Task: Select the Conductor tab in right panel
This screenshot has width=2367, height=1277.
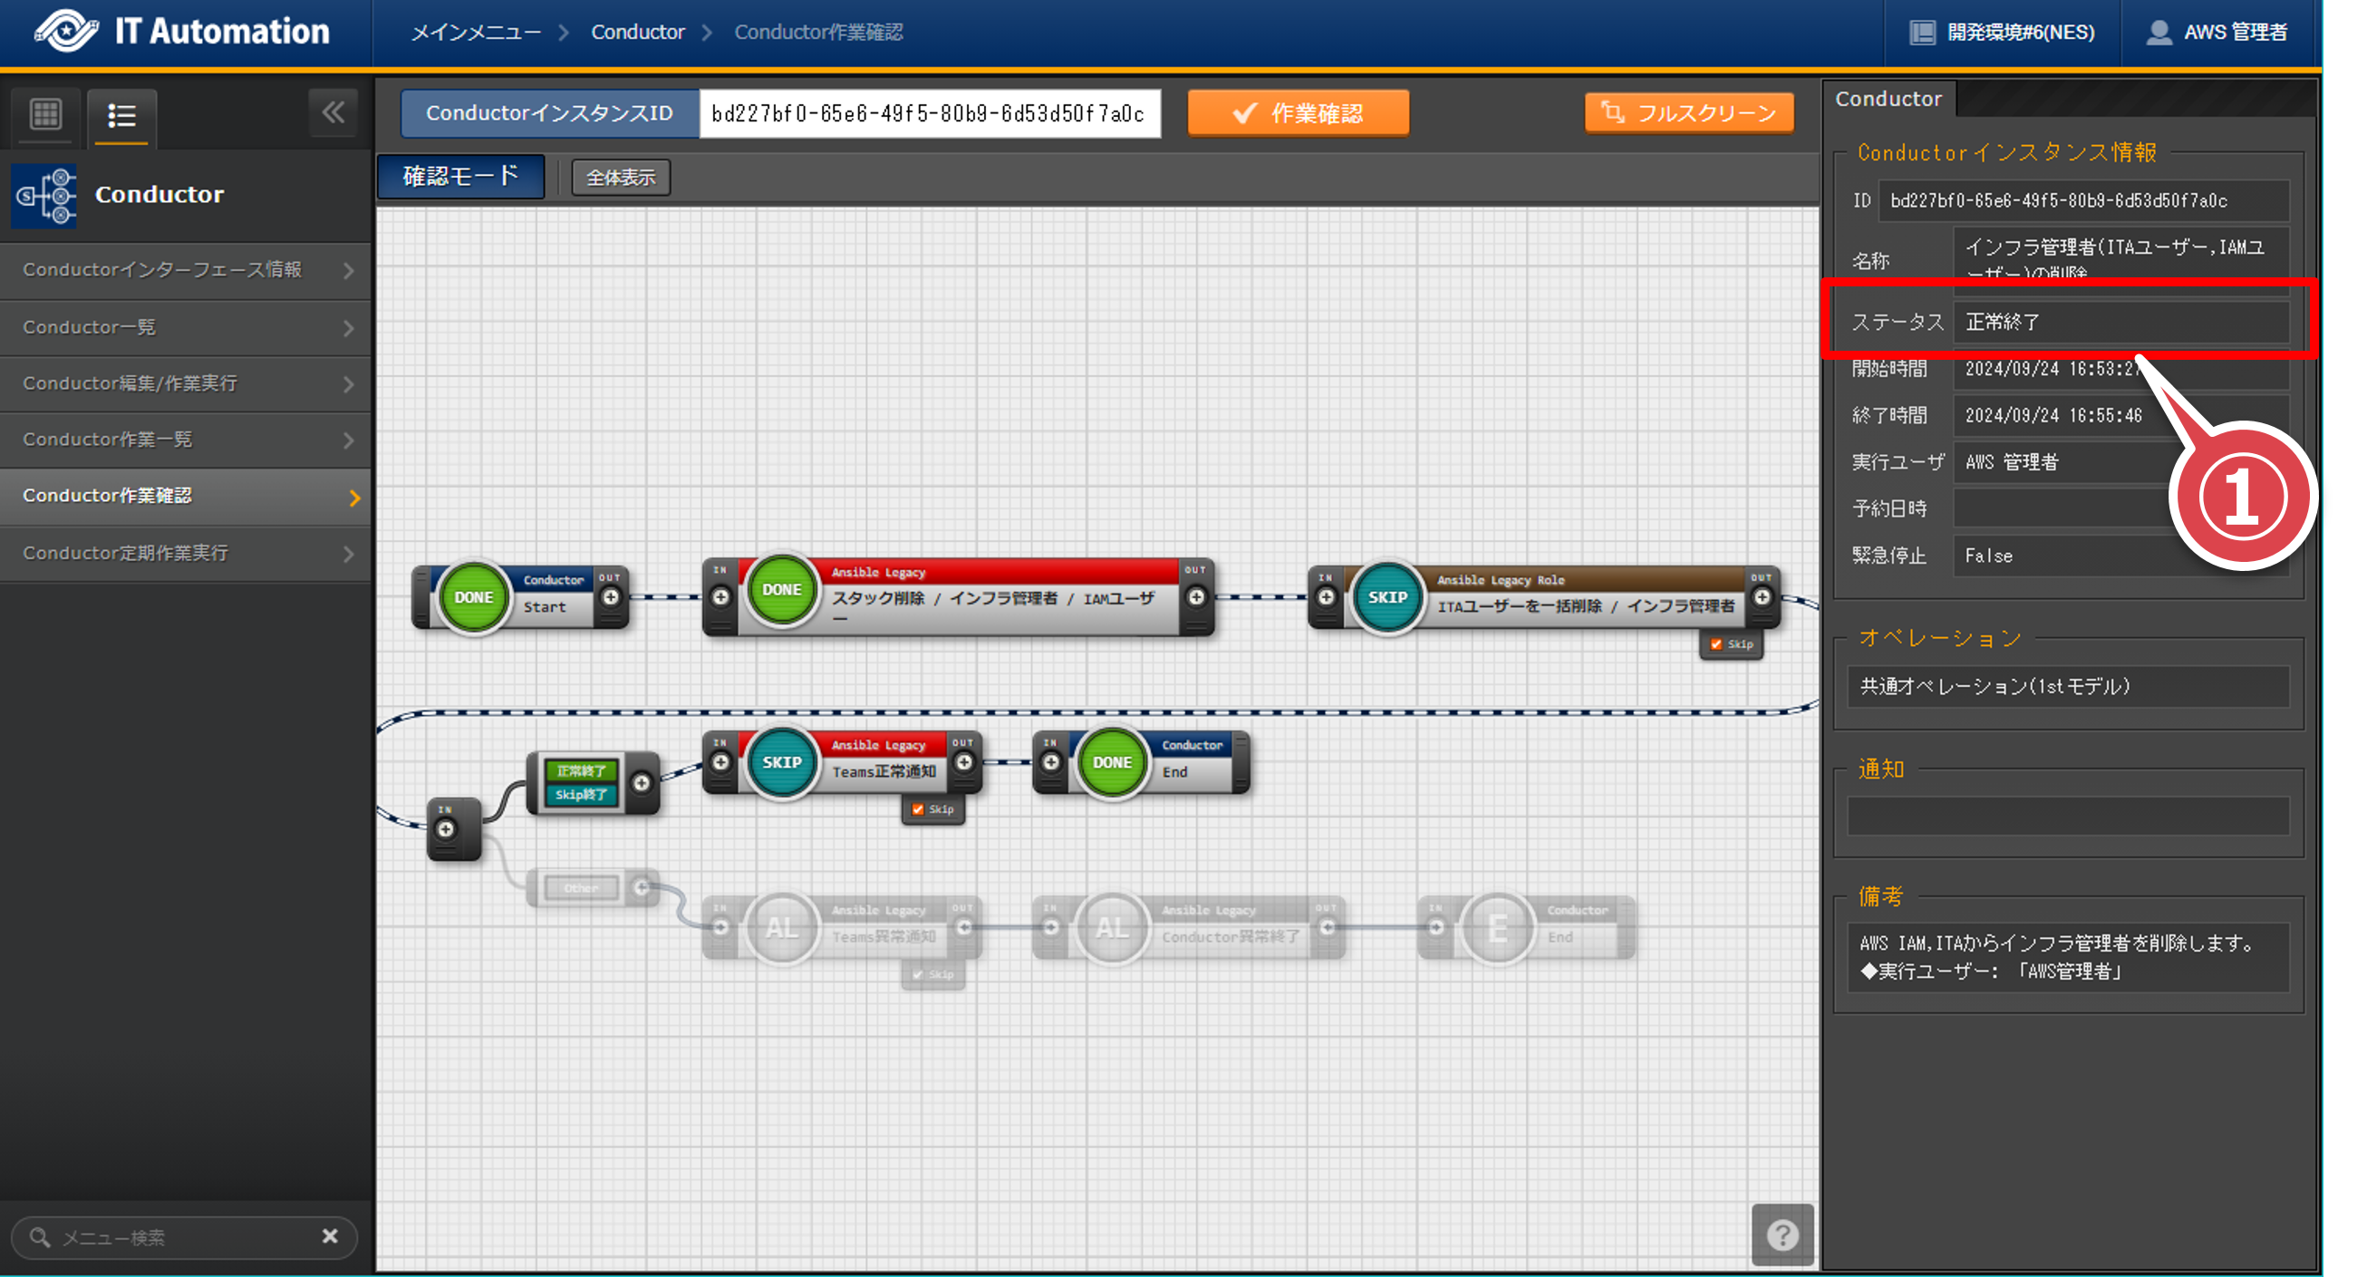Action: pyautogui.click(x=1888, y=99)
